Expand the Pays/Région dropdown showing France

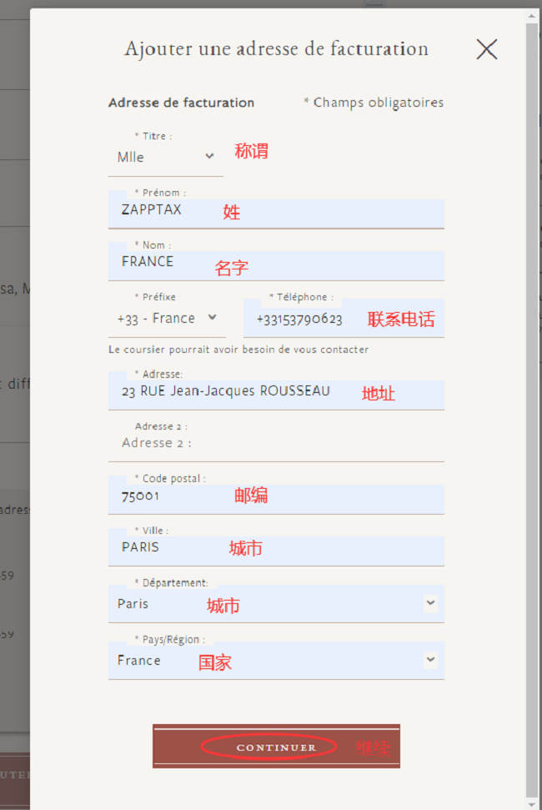[x=275, y=661]
